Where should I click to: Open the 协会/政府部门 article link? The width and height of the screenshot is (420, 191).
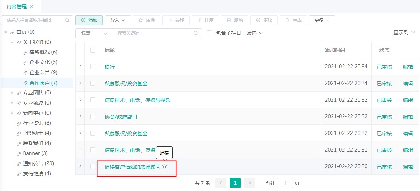tap(121, 117)
